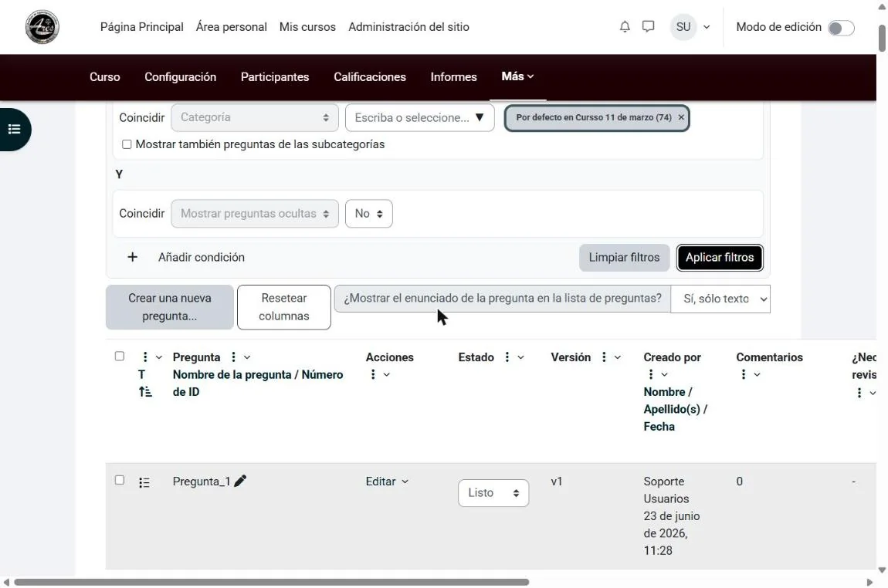Click Aplicar filtros button

[x=720, y=258]
